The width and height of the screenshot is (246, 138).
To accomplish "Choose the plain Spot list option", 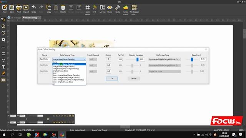I will 69,73.
